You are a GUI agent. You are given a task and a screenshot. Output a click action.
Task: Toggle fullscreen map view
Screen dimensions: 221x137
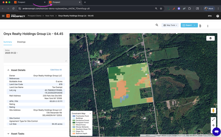click(214, 119)
